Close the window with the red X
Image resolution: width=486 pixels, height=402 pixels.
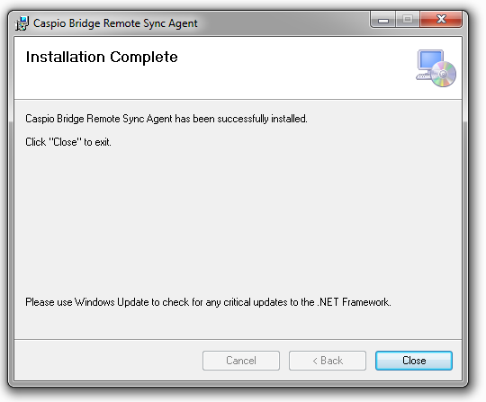[441, 20]
